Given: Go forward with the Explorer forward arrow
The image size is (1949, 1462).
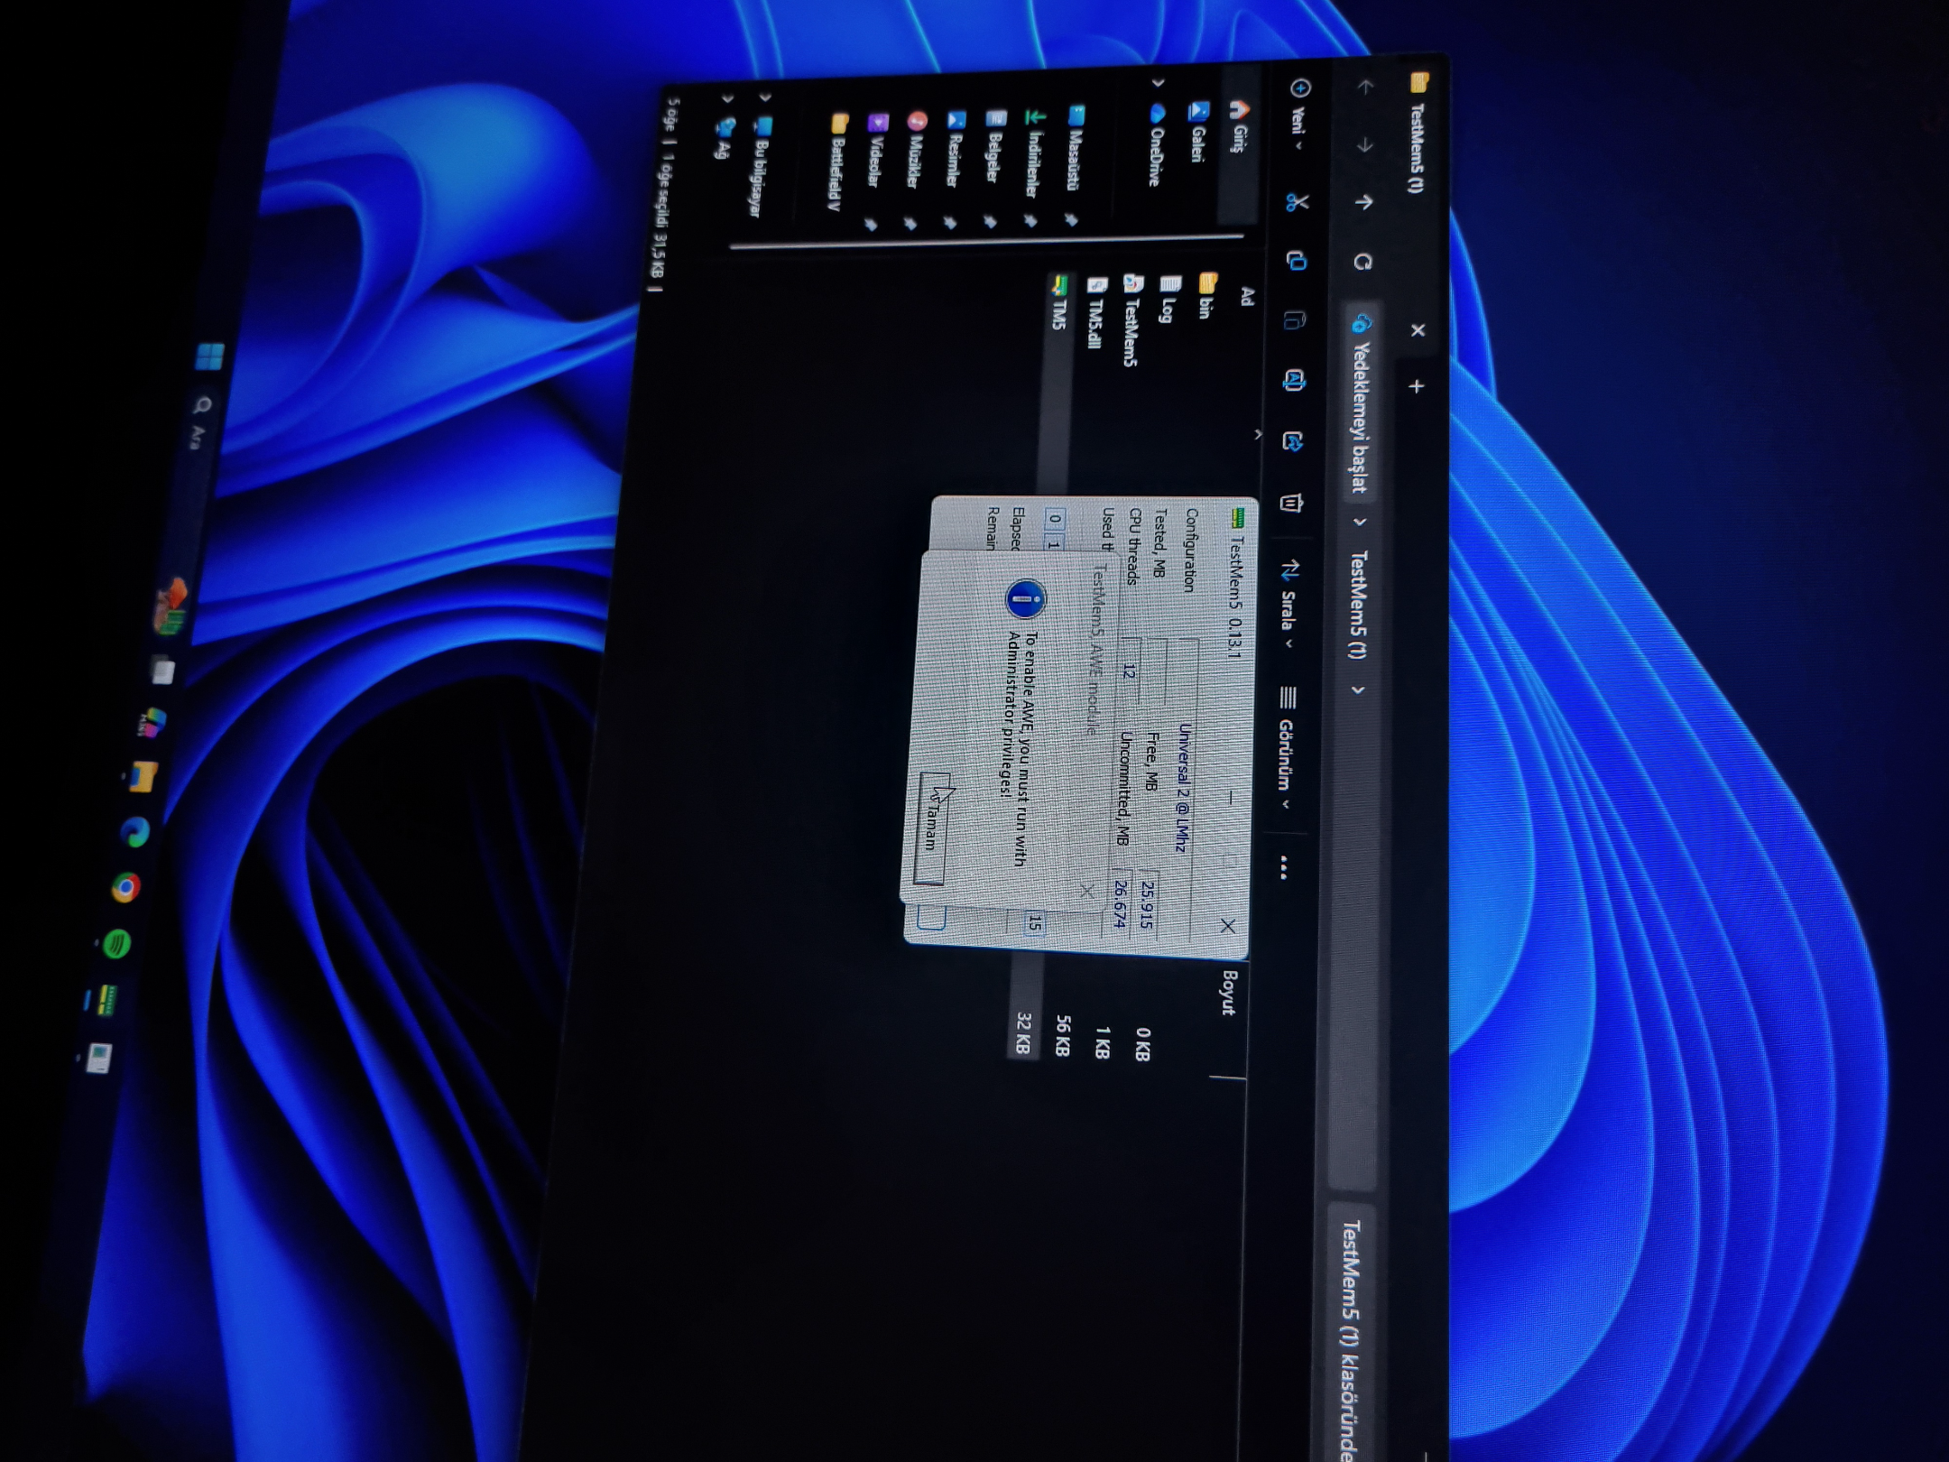Looking at the screenshot, I should 1364,144.
